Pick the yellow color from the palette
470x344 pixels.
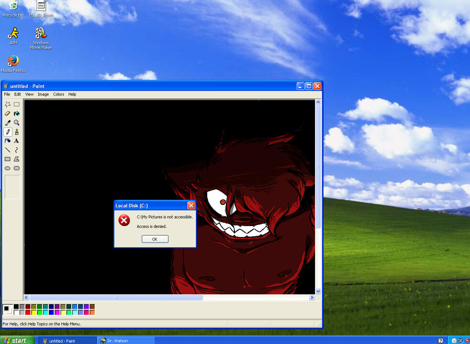point(34,312)
